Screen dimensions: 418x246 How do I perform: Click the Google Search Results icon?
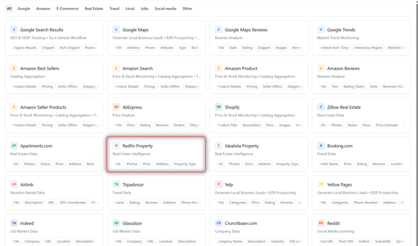click(14, 30)
